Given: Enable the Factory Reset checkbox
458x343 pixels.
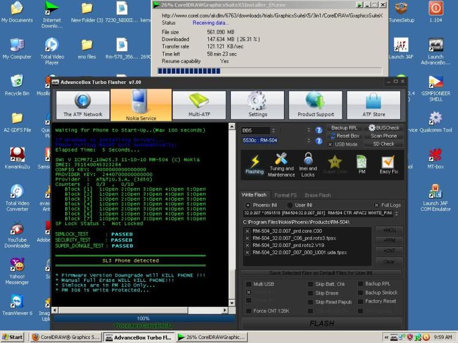Looking at the screenshot, I should pyautogui.click(x=361, y=301).
